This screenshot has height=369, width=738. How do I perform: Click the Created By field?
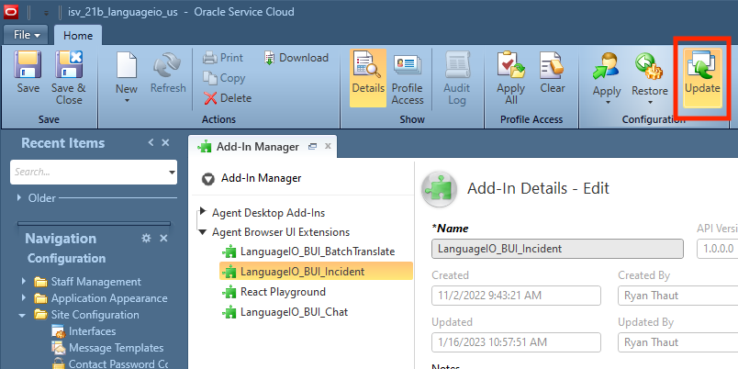click(x=677, y=295)
